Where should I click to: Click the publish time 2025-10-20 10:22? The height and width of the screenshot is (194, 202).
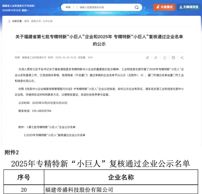point(66,58)
